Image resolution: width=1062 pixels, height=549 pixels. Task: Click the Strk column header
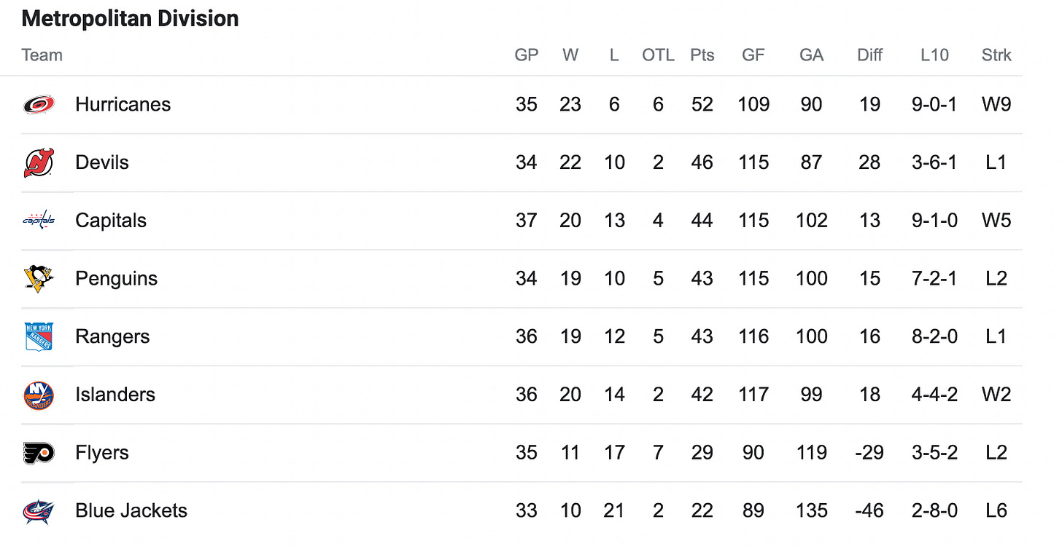coord(996,55)
